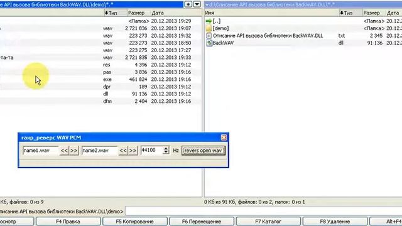Sort the left panel by Дата column
Viewport: 402px width, 226px height.
176,13
